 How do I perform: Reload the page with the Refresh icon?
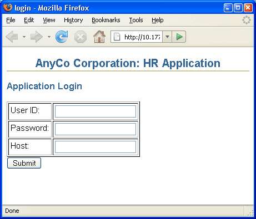[x=62, y=37]
